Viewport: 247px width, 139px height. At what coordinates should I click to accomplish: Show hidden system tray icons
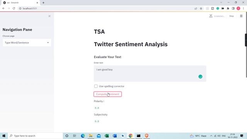click(211, 136)
